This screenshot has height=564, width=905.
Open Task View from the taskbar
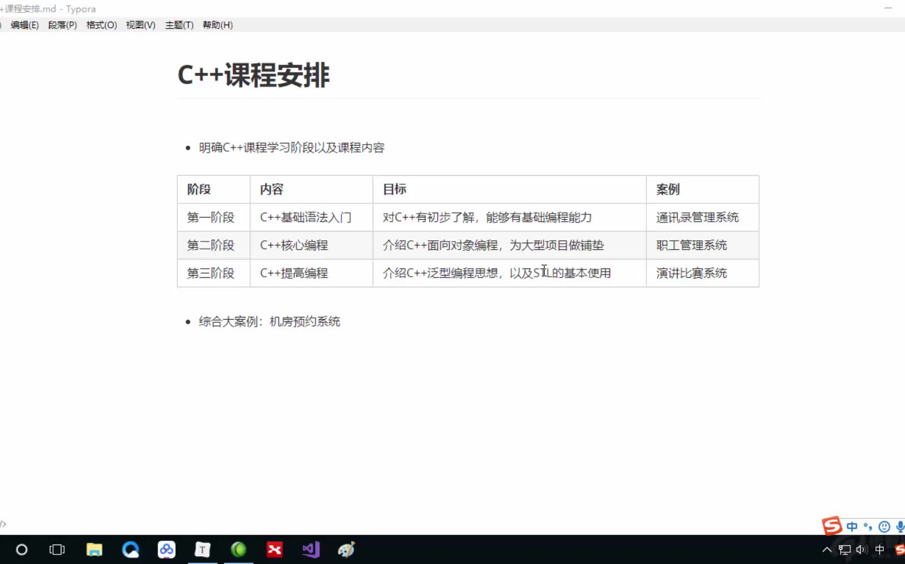pyautogui.click(x=56, y=550)
